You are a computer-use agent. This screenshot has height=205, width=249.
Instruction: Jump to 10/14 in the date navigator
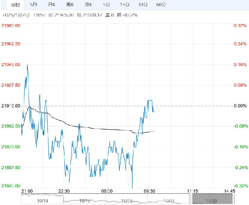(43, 201)
